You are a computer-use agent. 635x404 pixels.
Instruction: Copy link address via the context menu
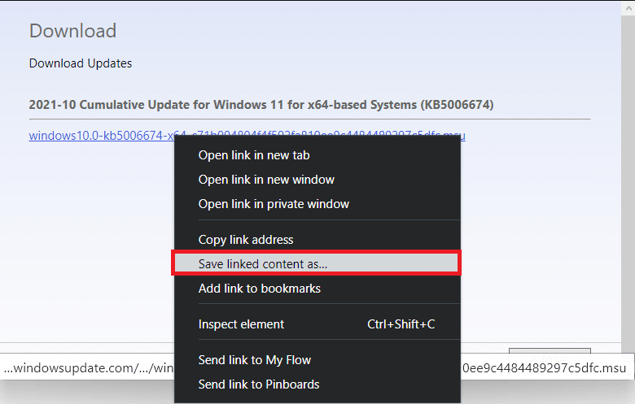click(246, 240)
